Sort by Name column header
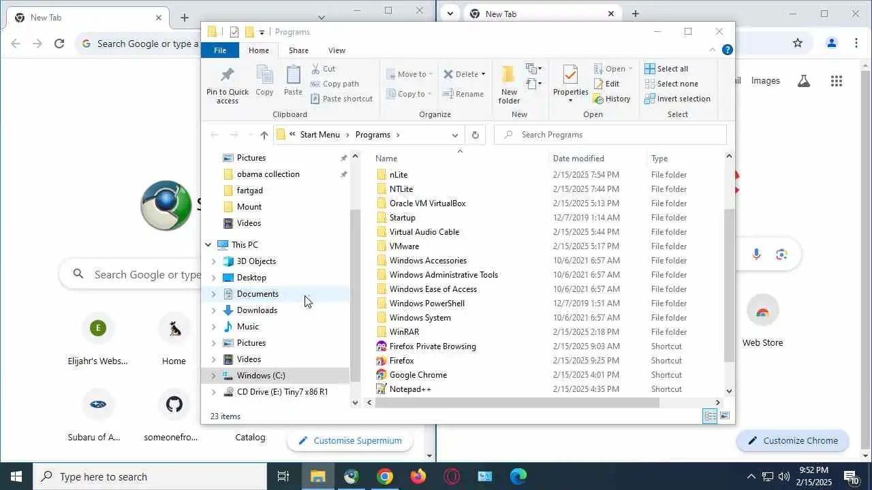 point(386,159)
